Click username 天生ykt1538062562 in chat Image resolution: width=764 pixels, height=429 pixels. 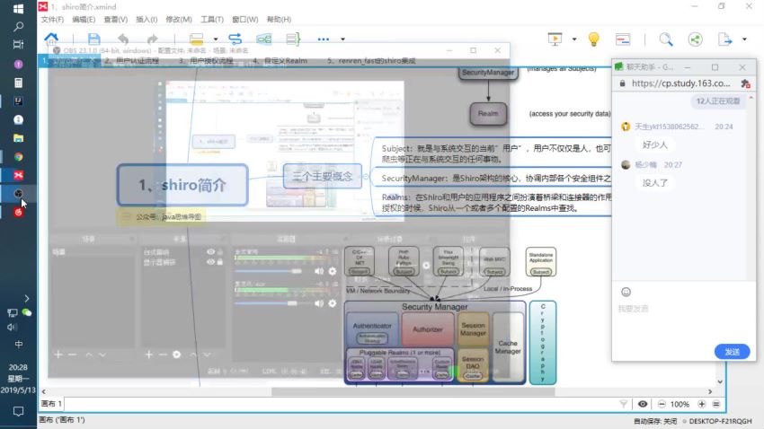tap(669, 127)
